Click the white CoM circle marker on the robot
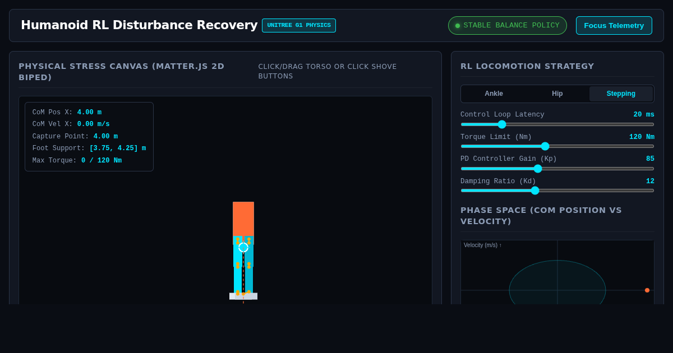The width and height of the screenshot is (673, 353). [x=243, y=248]
